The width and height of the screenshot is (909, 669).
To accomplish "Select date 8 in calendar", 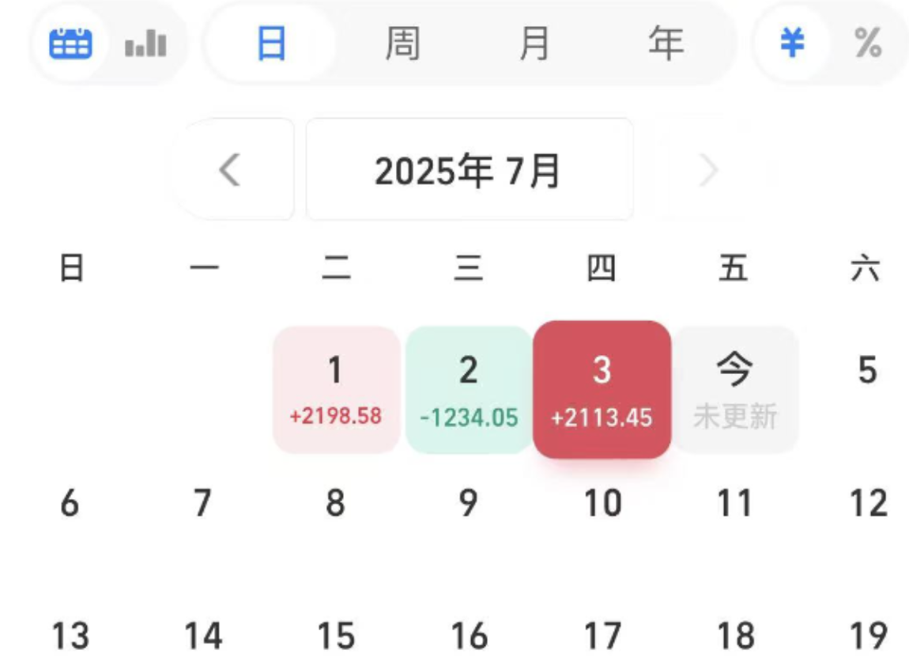I will point(336,503).
